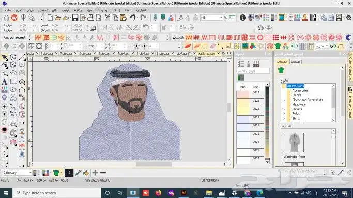This screenshot has width=353, height=198.
Task: Click the Cut scissors icon
Action: (x=108, y=18)
